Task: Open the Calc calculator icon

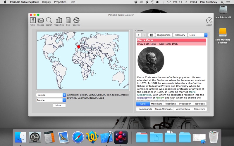Action: 68,22
